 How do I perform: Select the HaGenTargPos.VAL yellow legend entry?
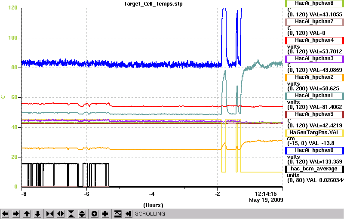tap(314, 133)
